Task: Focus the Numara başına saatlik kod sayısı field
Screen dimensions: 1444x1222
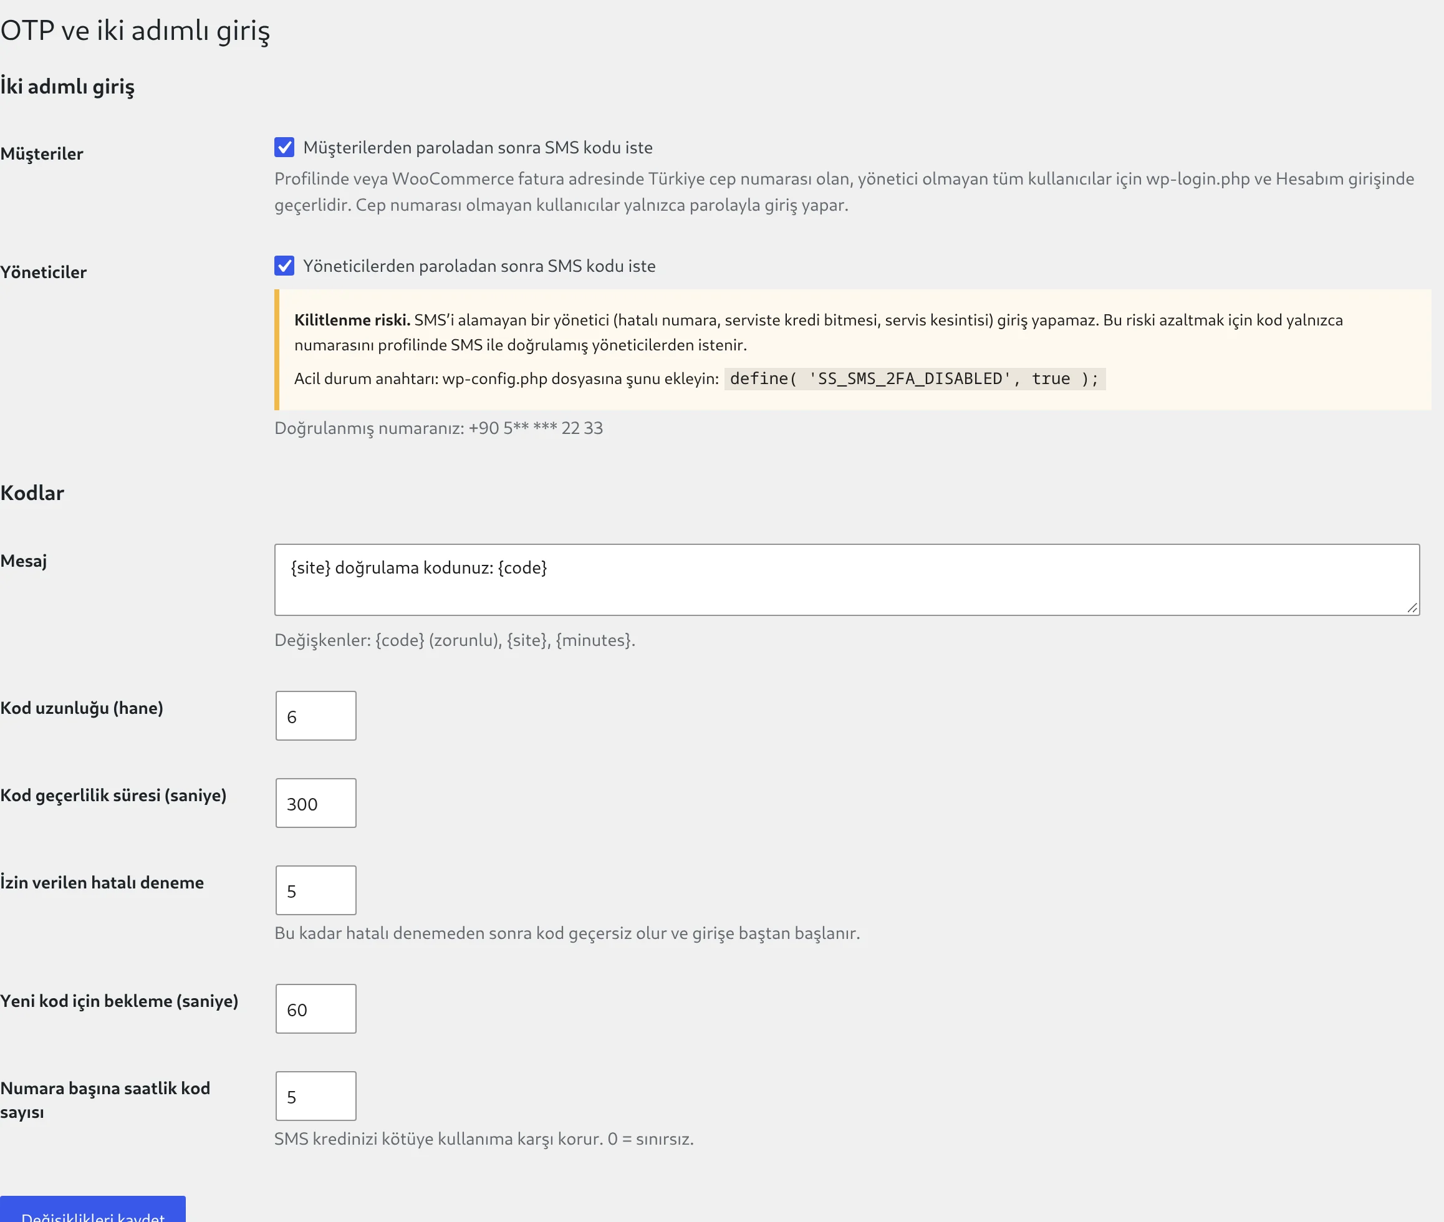Action: (316, 1096)
